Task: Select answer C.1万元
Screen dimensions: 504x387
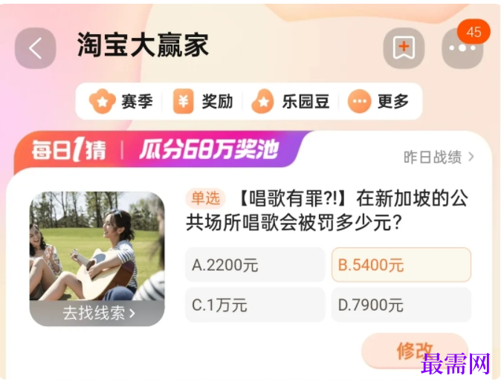Action: [x=255, y=305]
